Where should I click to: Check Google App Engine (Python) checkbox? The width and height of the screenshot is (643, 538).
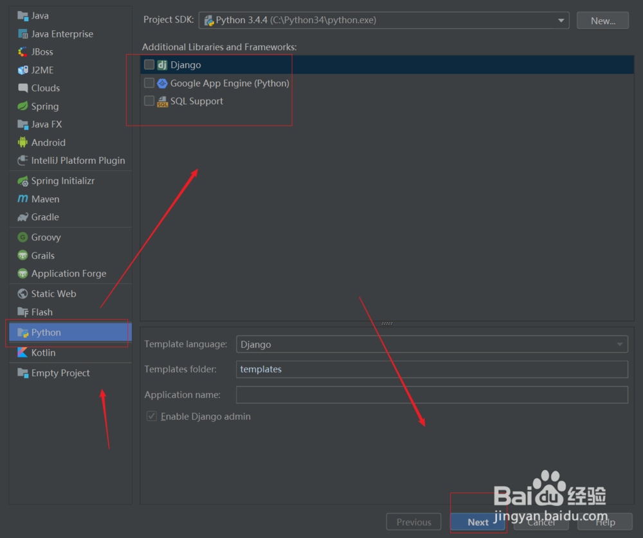point(149,84)
